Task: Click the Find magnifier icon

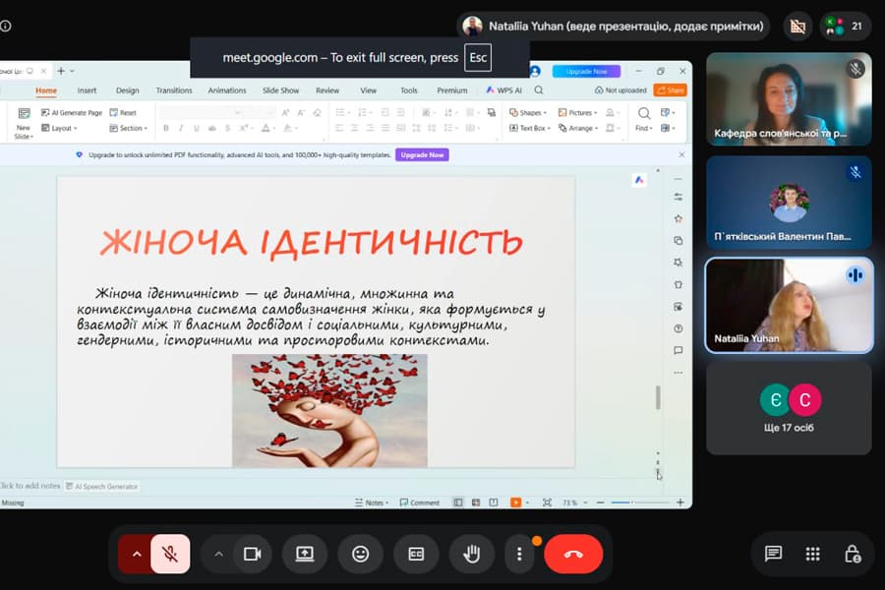Action: click(643, 113)
